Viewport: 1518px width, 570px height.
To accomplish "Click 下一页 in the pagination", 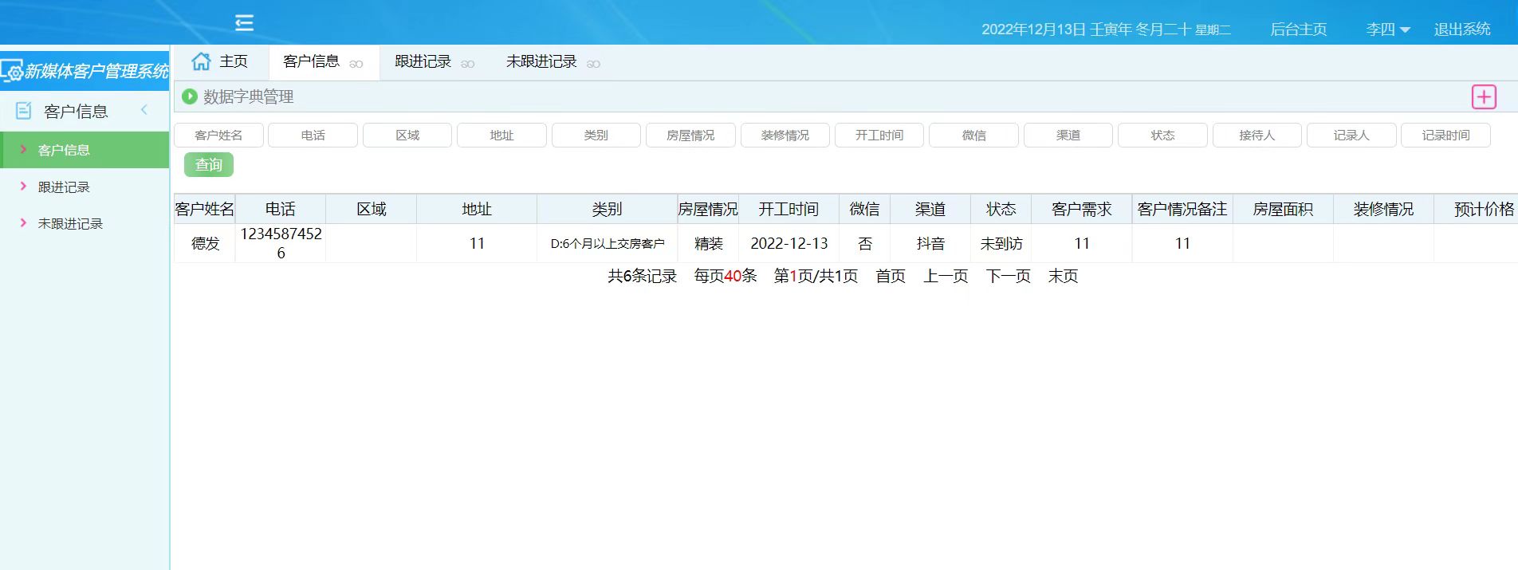I will tap(1008, 276).
